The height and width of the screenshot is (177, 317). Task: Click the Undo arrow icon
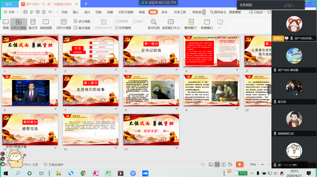[x=50, y=12]
